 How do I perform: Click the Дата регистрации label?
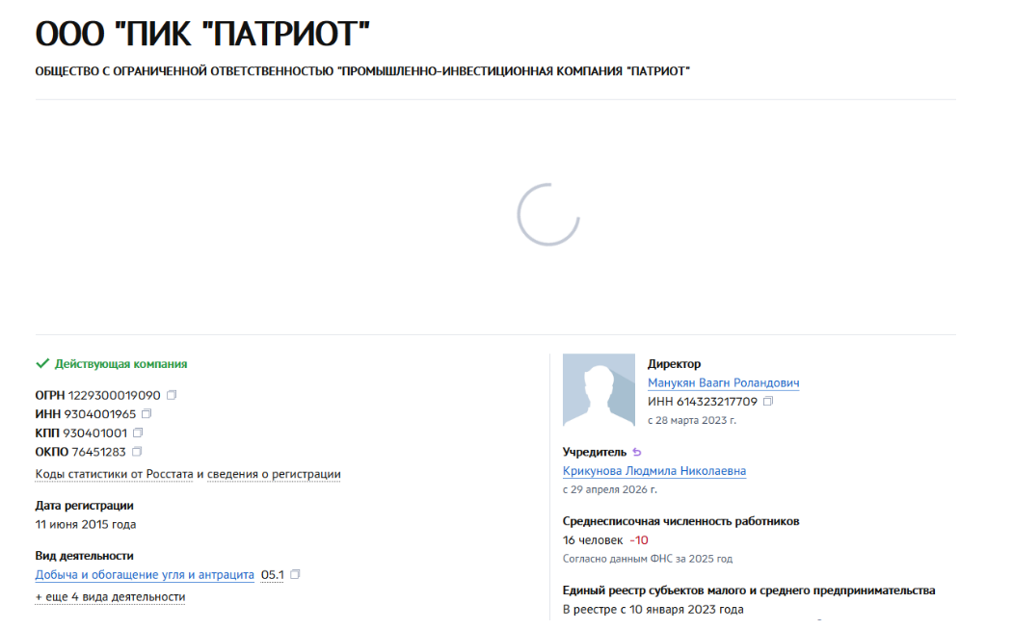click(84, 506)
